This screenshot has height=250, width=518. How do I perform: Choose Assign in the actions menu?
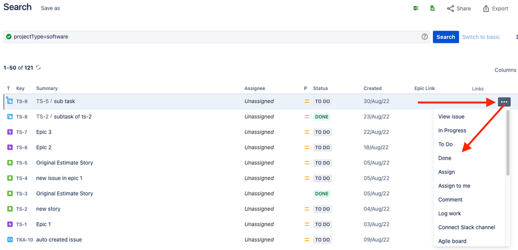click(446, 172)
